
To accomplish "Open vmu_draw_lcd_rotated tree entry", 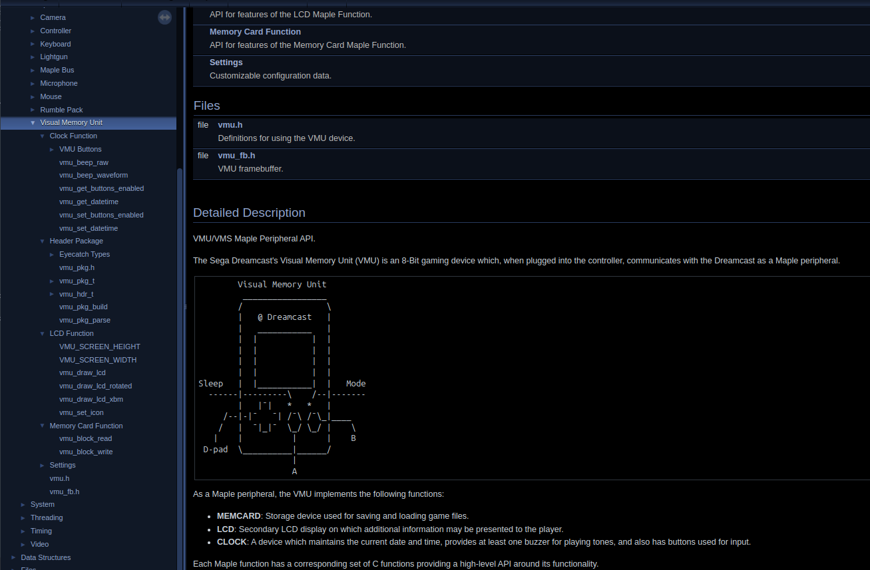I will point(95,386).
